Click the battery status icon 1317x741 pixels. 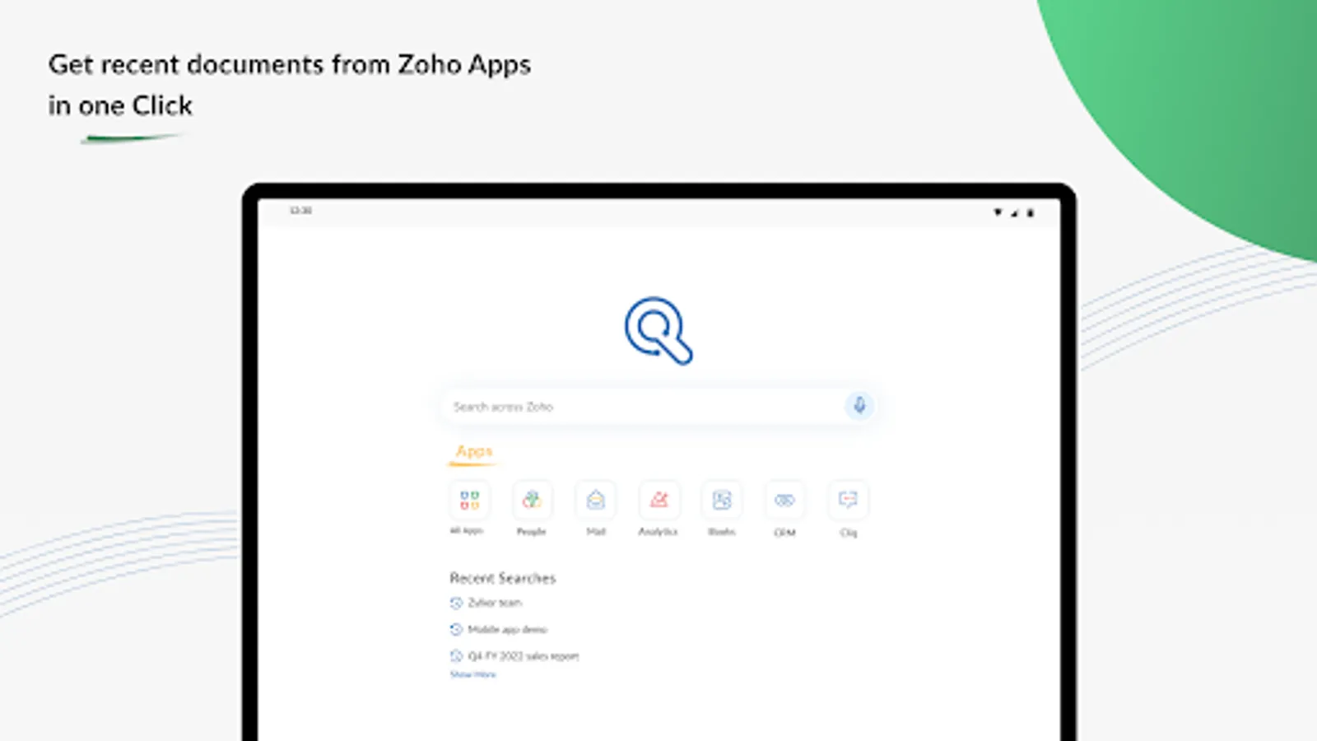[1030, 212]
